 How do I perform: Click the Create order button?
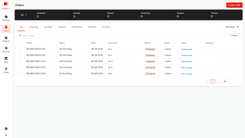click(234, 5)
